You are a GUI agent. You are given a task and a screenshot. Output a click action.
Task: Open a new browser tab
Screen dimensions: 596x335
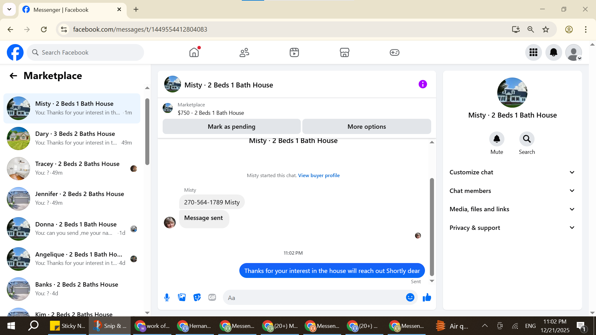(136, 9)
